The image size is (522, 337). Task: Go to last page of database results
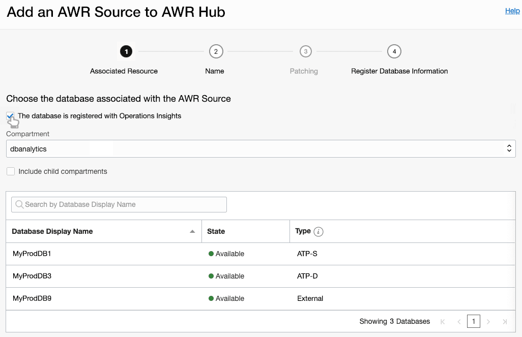click(x=505, y=321)
